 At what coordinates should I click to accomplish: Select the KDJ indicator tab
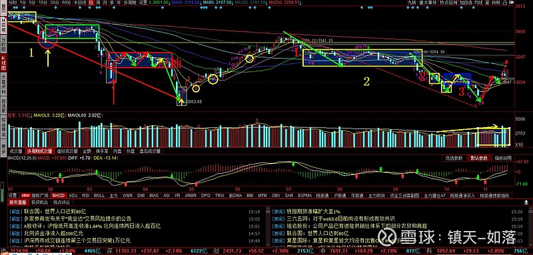click(73, 195)
